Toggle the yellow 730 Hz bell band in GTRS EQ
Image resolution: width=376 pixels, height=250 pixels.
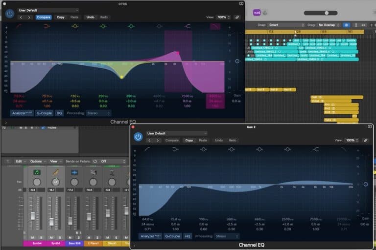click(x=75, y=26)
